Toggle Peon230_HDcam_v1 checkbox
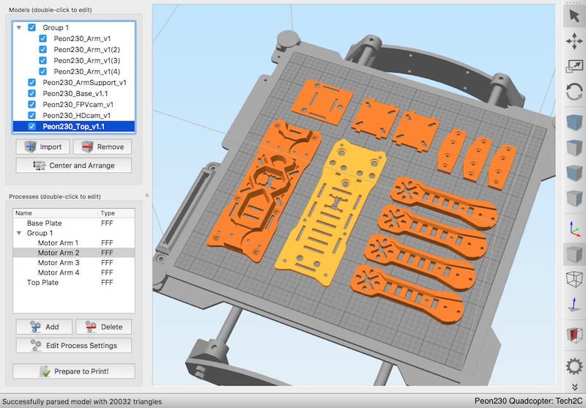This screenshot has height=408, width=586. tap(31, 116)
